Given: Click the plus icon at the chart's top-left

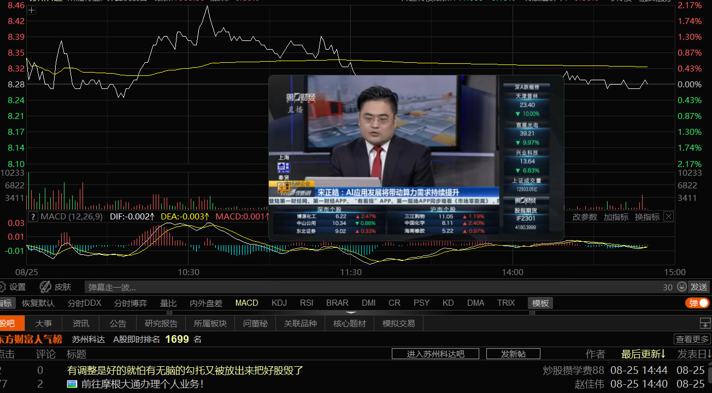Looking at the screenshot, I should [31, 10].
